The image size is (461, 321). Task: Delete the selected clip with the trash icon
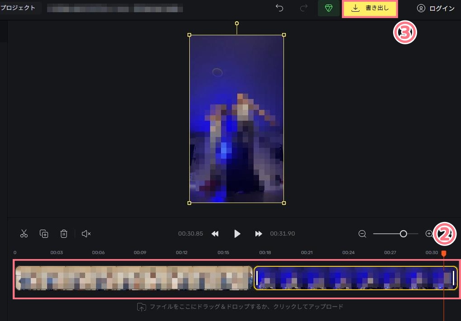click(x=63, y=233)
